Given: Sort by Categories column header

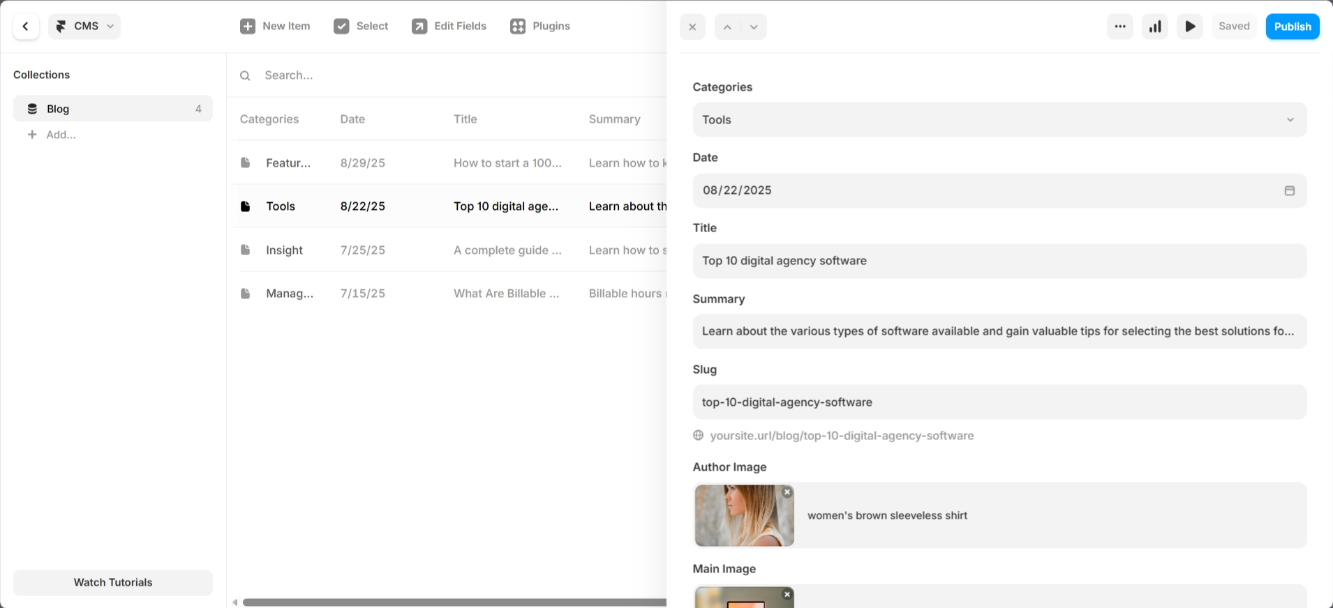Looking at the screenshot, I should click(269, 119).
